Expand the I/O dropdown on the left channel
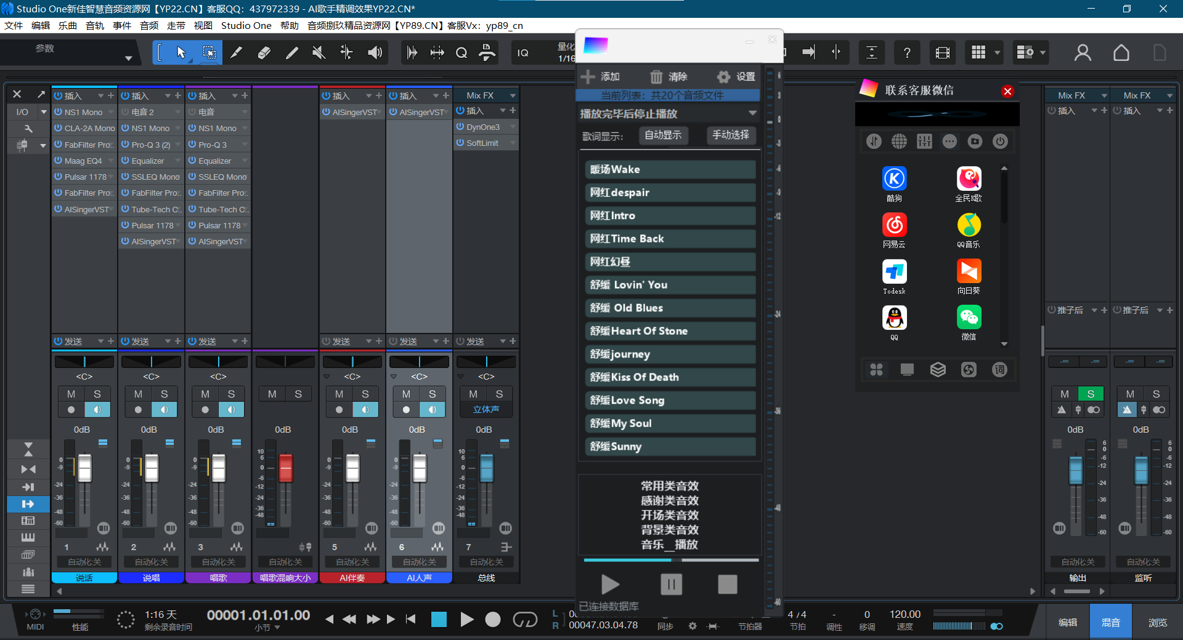This screenshot has height=640, width=1183. 43,111
